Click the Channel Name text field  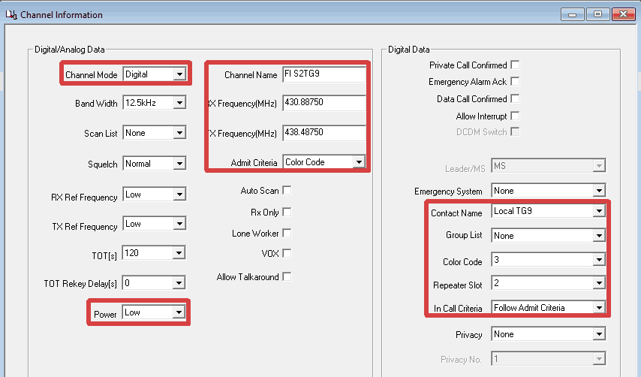click(x=324, y=74)
